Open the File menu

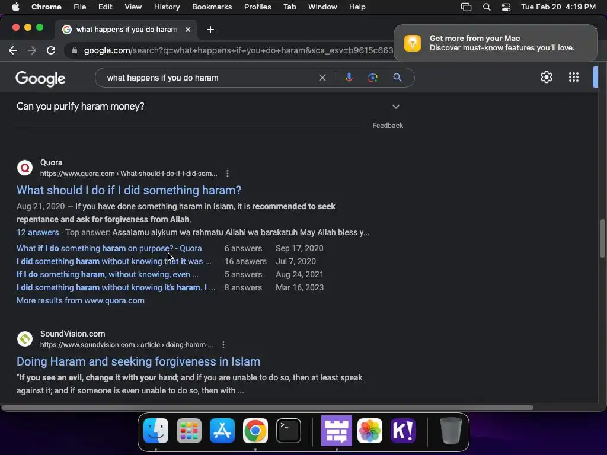point(80,7)
